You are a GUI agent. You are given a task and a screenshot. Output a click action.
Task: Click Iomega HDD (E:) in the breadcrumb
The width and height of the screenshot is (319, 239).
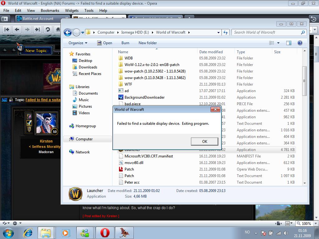(135, 32)
